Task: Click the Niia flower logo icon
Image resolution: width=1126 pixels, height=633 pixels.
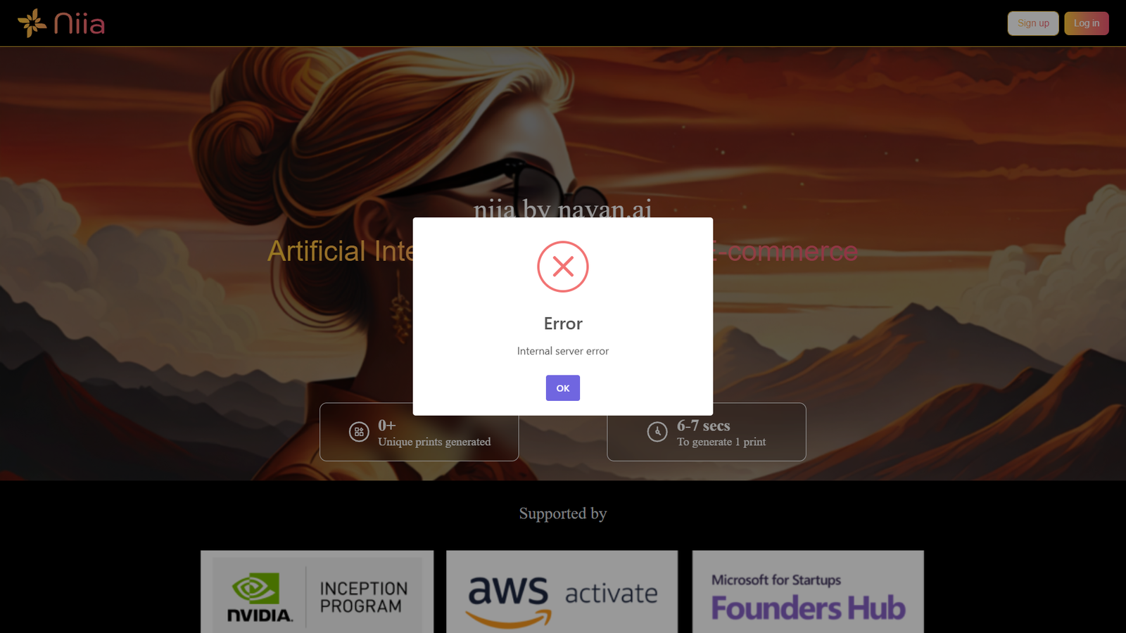Action: 32,23
